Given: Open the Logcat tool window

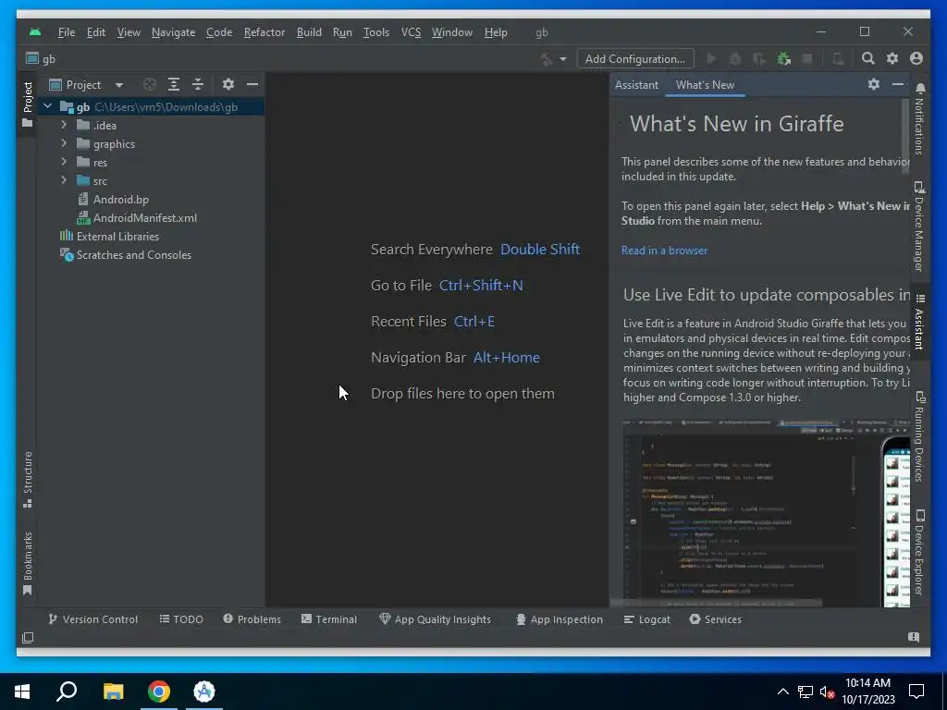Looking at the screenshot, I should pos(646,619).
